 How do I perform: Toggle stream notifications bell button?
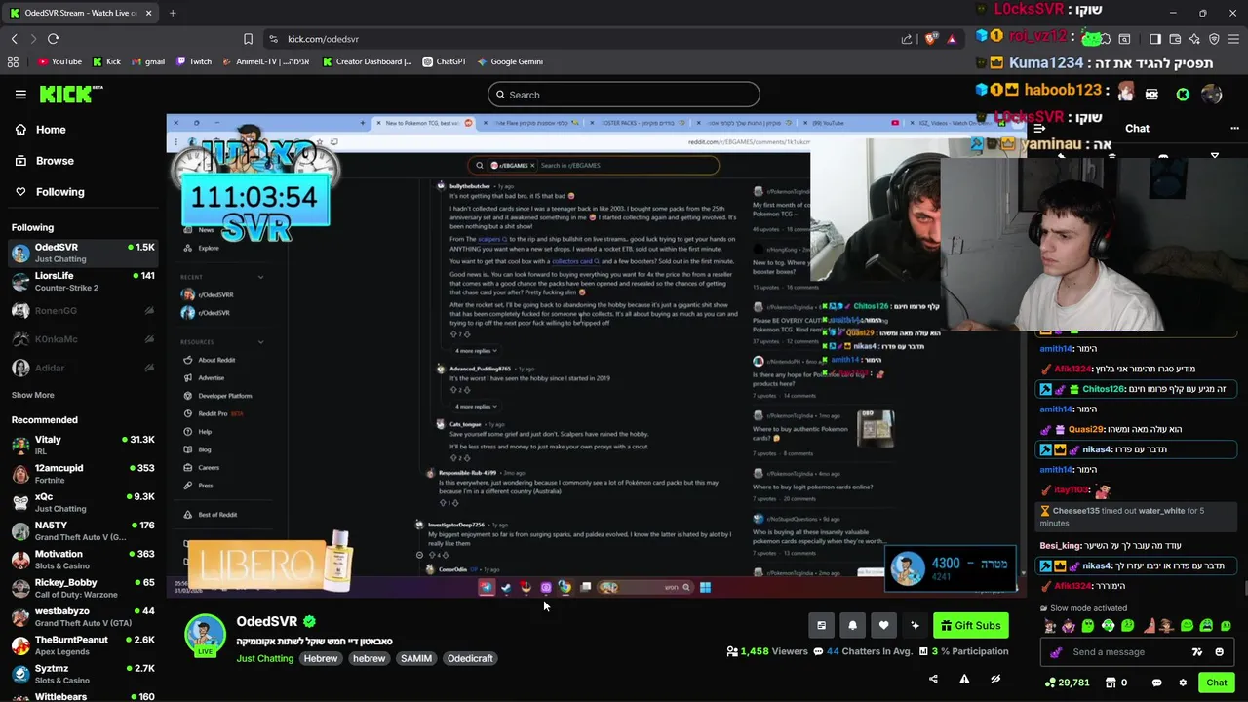tap(852, 626)
